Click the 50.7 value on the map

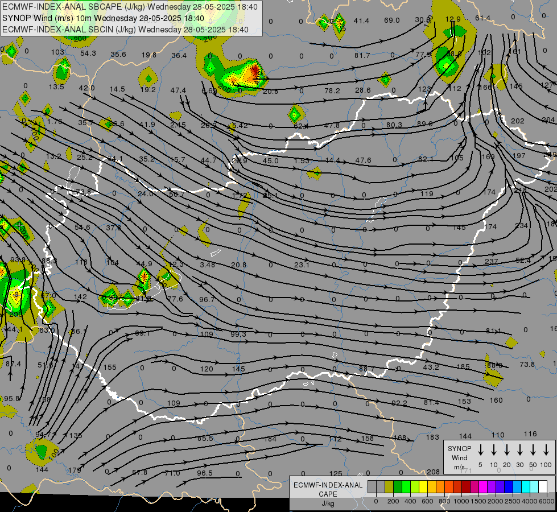click(177, 195)
